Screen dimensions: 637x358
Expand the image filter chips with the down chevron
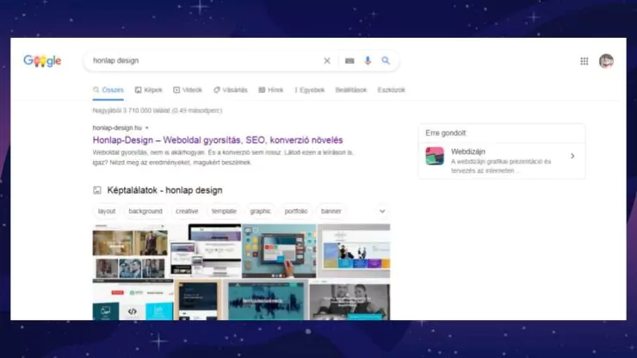[x=382, y=212]
